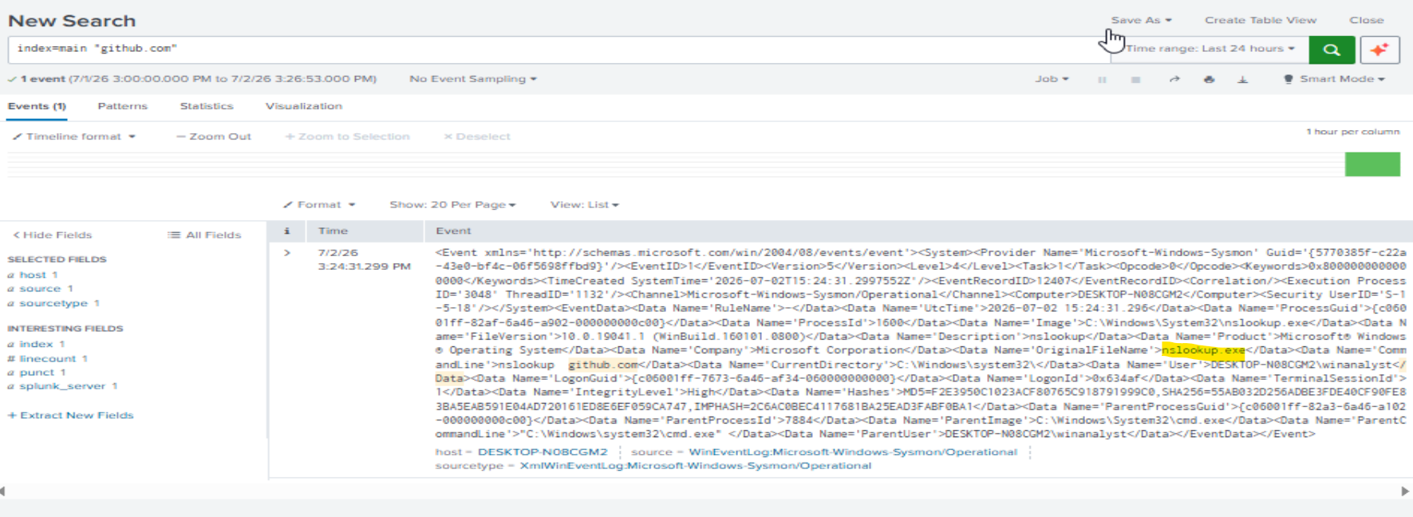Print the search results
Image resolution: width=1413 pixels, height=517 pixels.
[1209, 79]
